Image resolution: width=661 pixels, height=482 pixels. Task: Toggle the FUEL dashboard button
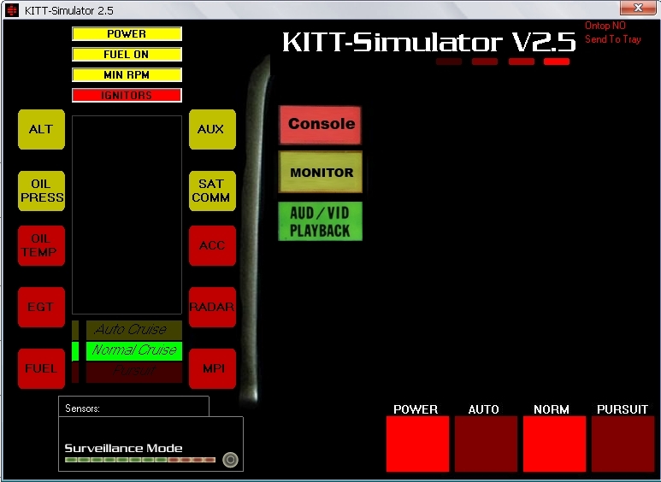coord(41,368)
